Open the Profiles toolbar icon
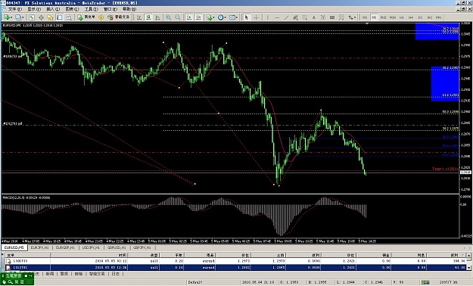The image size is (473, 286). coord(20,17)
